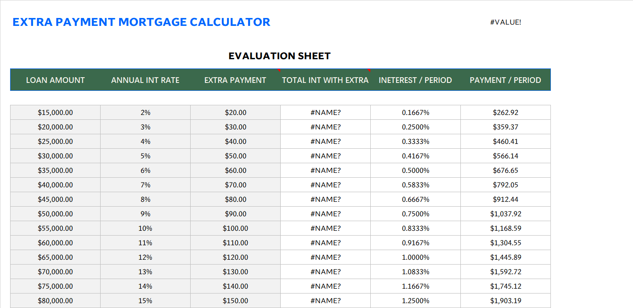This screenshot has height=308, width=633.
Task: Select the $40,000.00 loan amount cell
Action: point(55,185)
